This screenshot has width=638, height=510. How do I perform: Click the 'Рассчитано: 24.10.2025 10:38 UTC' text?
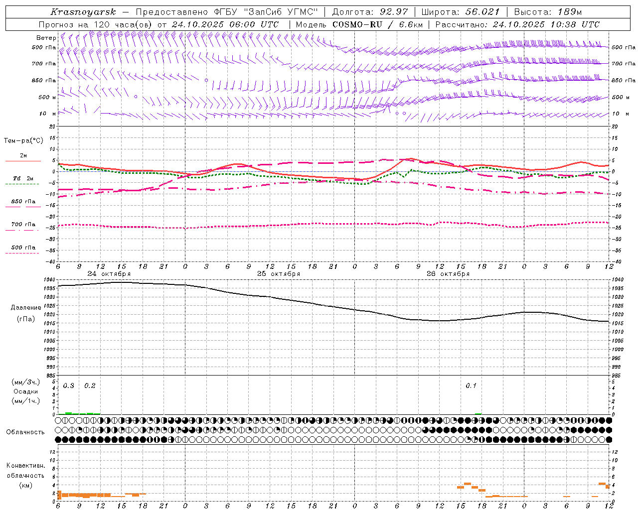(x=517, y=24)
